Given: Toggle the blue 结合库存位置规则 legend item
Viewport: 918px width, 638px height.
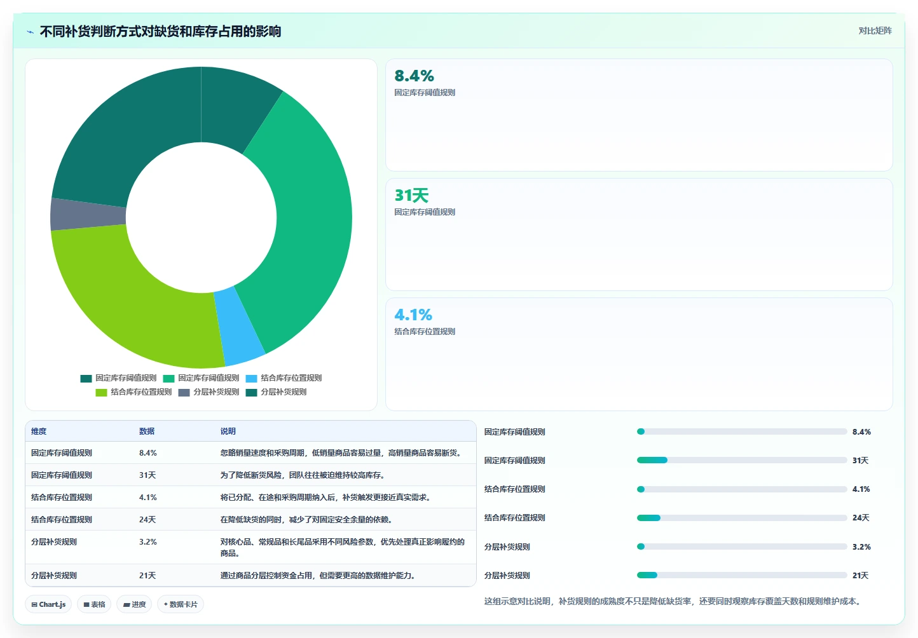Looking at the screenshot, I should point(284,378).
